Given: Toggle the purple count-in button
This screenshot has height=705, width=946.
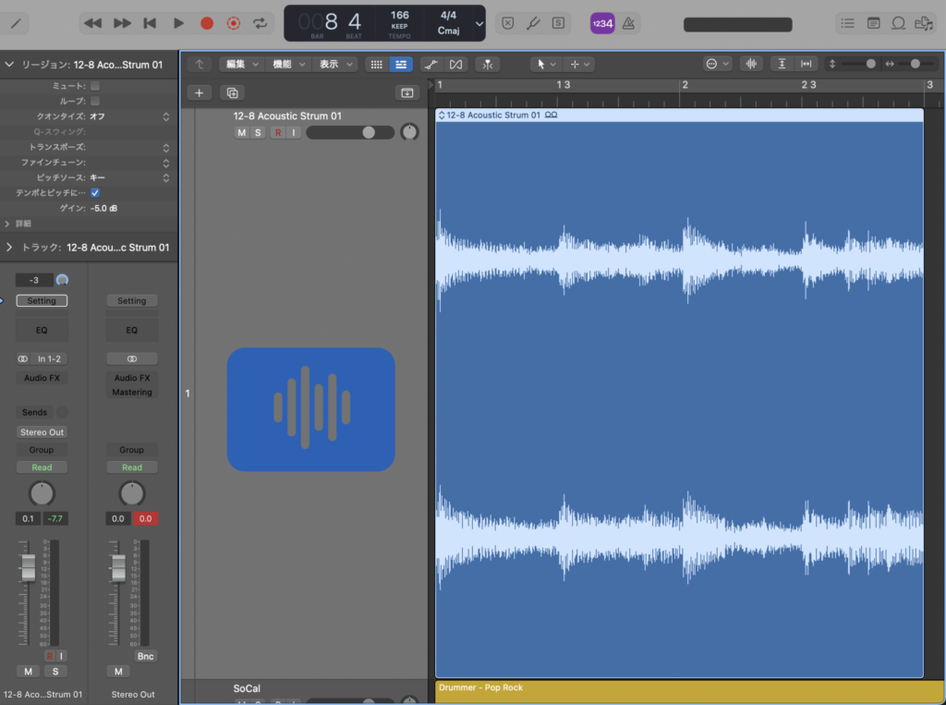Looking at the screenshot, I should pyautogui.click(x=602, y=24).
